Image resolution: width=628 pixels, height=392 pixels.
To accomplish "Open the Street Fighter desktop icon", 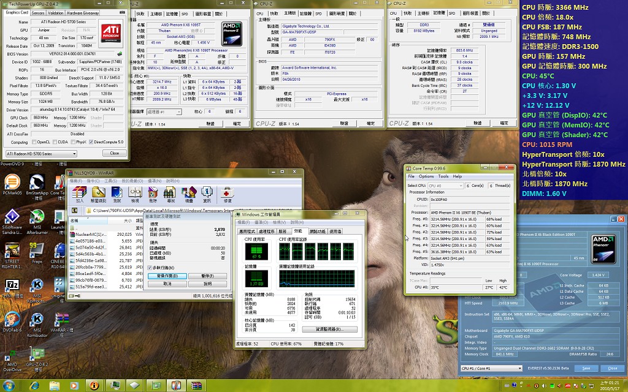I will (x=12, y=256).
